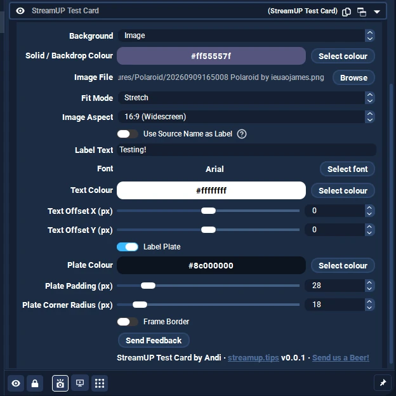Click the Plate Padding value 28
The width and height of the screenshot is (396, 396).
(334, 286)
